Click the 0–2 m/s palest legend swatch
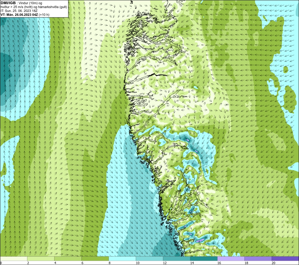This screenshot has height=265, width=299. 14,258
